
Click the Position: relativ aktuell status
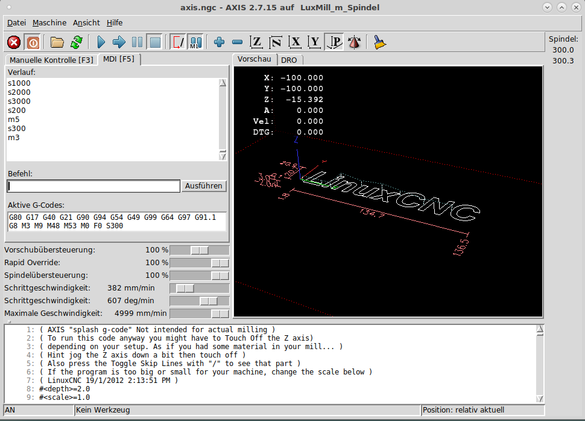coord(482,410)
